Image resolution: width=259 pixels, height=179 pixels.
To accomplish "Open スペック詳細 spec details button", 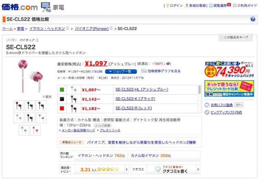I will pyautogui.click(x=102, y=125).
